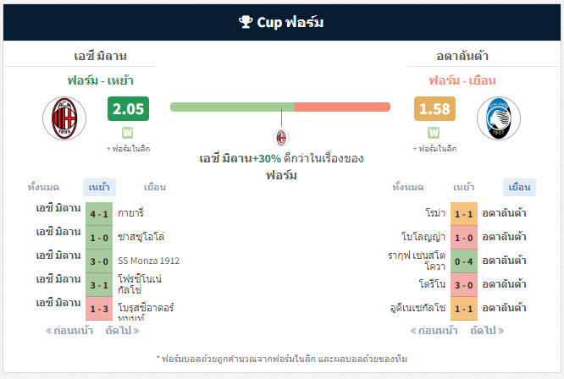Click the AC Milan club crest
Screen dimensions: 564x379
click(x=64, y=118)
